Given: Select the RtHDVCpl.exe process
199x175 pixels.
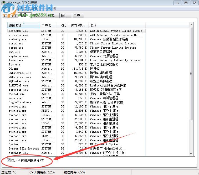Looking at the screenshot, I should (76, 85).
